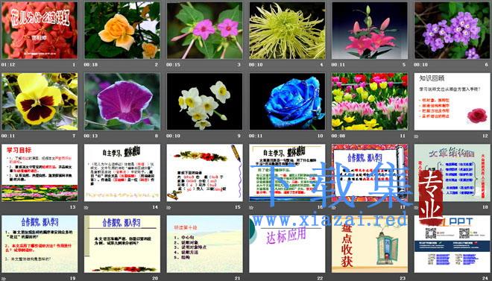Image resolution: width=492 pixels, height=281 pixels.
Task: Click the animation star icon below slide 12
Action: [x=417, y=136]
